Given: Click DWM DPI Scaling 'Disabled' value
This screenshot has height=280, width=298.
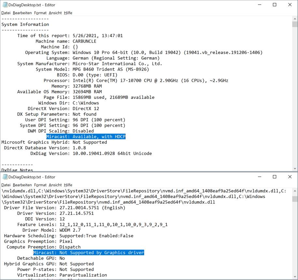Looking at the screenshot, I should [x=83, y=131].
